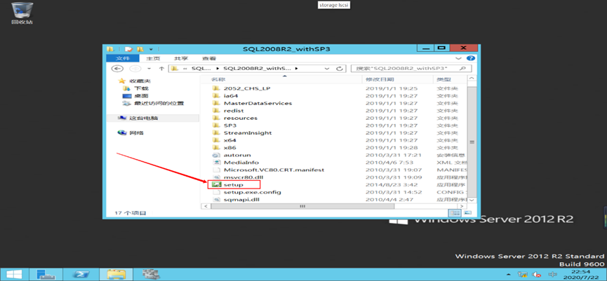Go forward with the Forward arrow
The height and width of the screenshot is (281, 607).
tap(135, 69)
